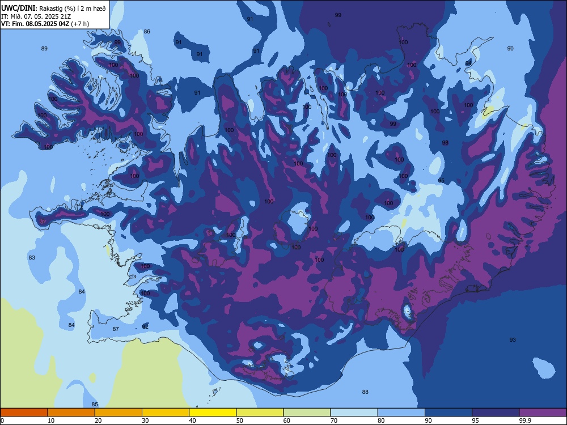Click the 86 humidity value on the map
567x425 pixels.
147,31
